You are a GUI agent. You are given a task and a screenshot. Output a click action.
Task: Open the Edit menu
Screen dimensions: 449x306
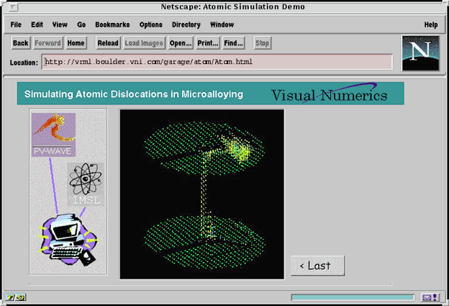coord(37,24)
